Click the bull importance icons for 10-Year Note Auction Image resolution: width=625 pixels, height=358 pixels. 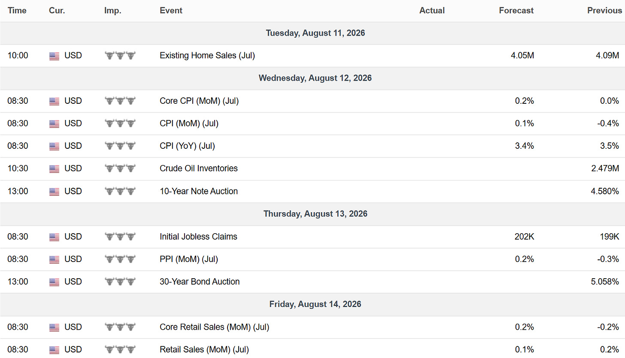point(120,191)
